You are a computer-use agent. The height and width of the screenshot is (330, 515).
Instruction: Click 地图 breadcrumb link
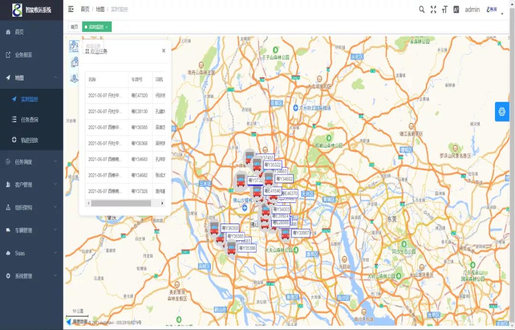(100, 9)
